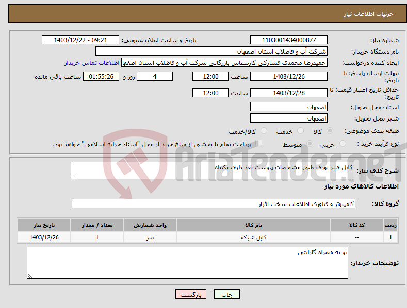Viewport: 407px width, 308px height.
Task: Click the price validity date 1403/12/28 field
Action: pyautogui.click(x=289, y=93)
